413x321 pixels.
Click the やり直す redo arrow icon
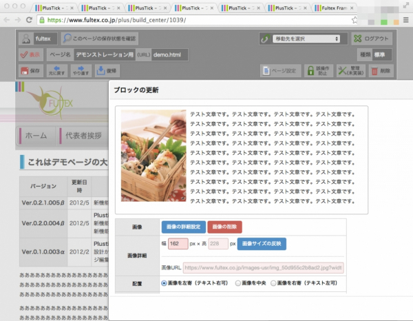81,70
